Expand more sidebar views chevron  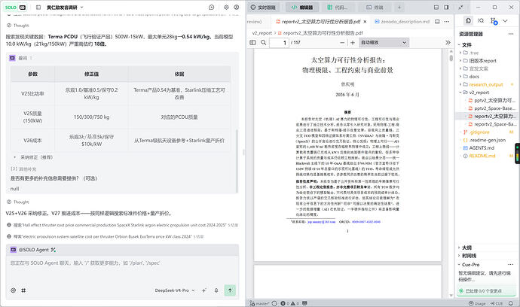point(505,21)
